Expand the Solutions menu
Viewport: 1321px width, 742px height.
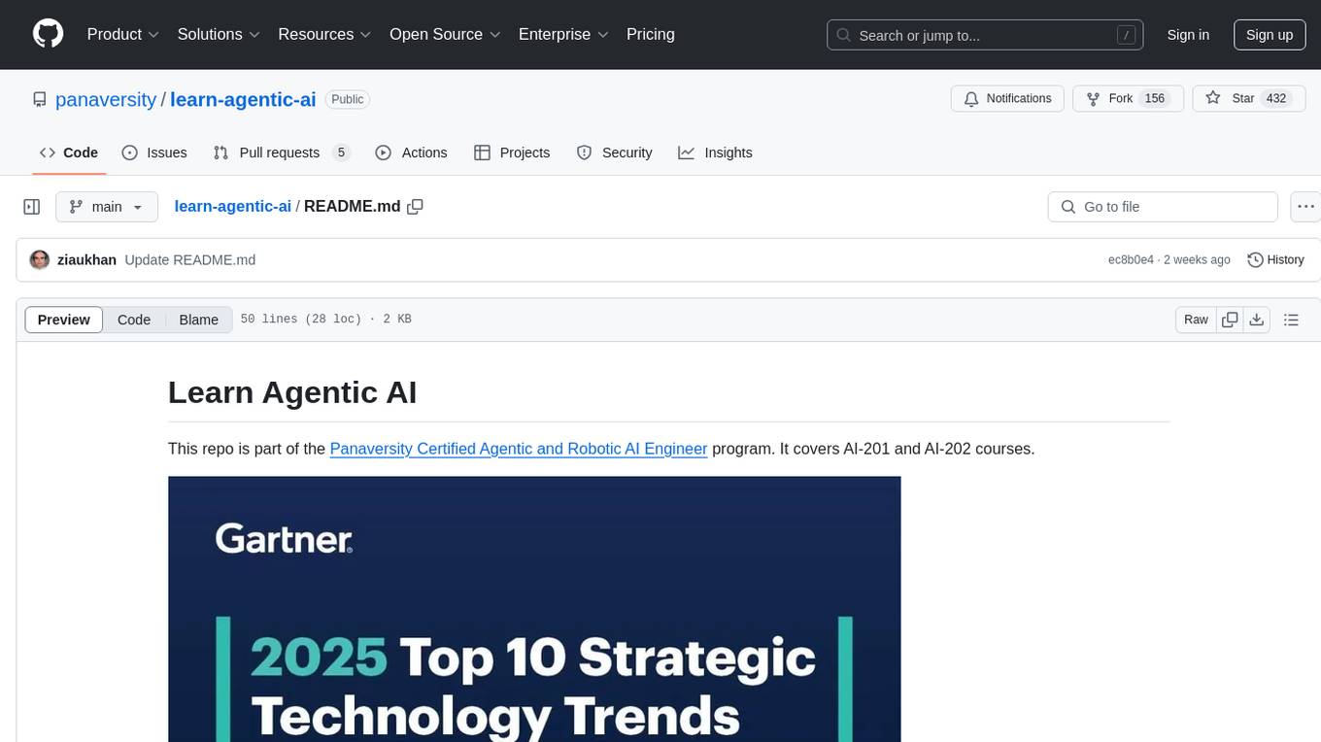(219, 34)
